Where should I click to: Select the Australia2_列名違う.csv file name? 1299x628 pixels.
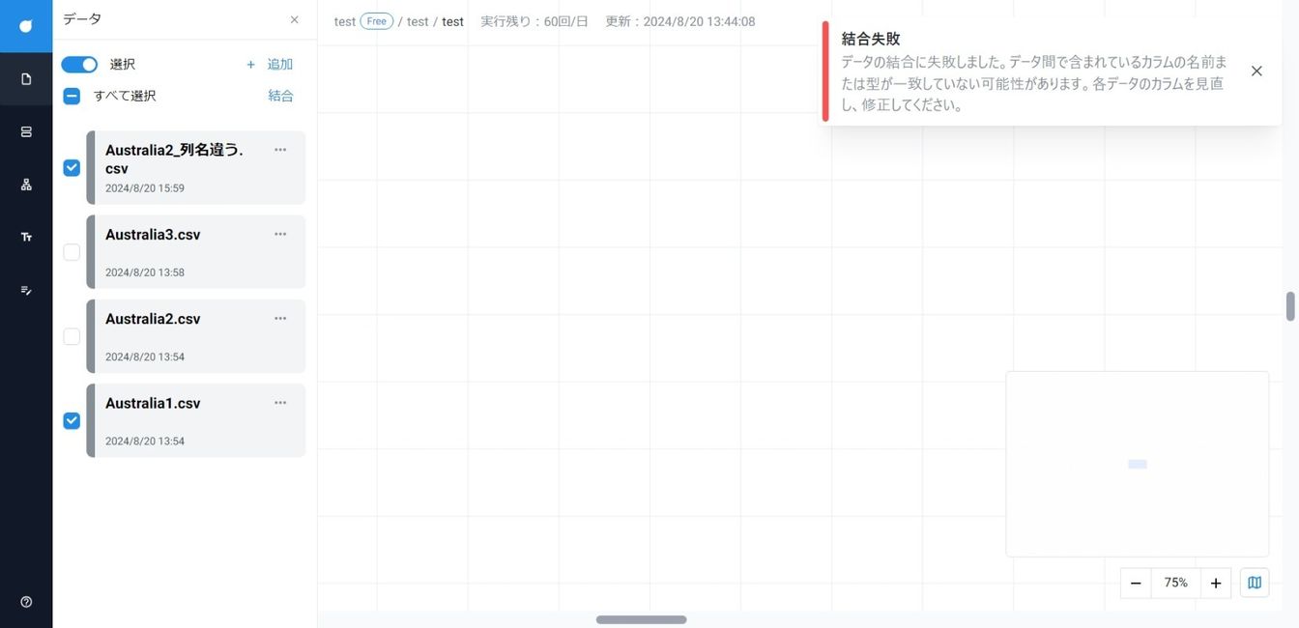pyautogui.click(x=174, y=158)
